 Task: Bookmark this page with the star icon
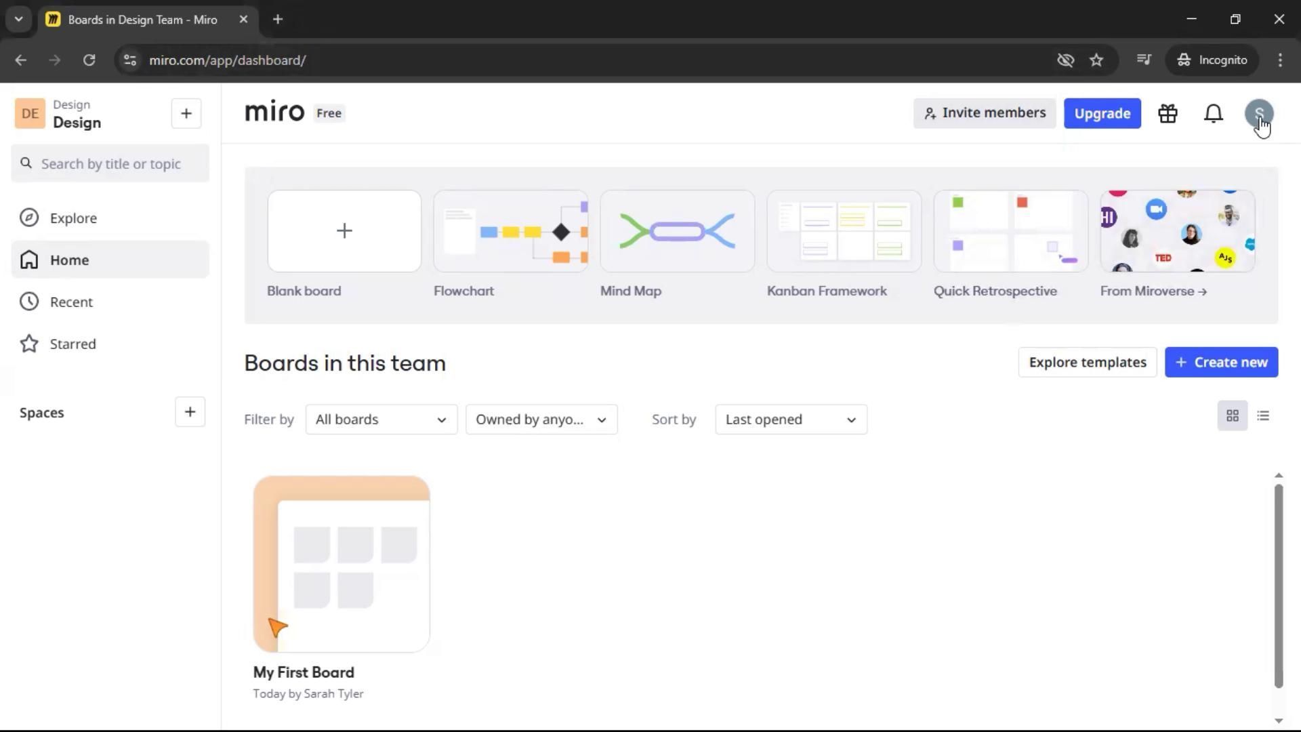(1096, 60)
